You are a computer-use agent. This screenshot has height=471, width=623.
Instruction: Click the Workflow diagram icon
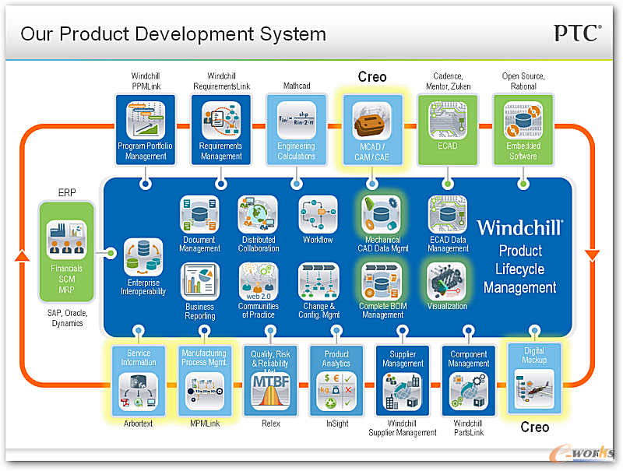[x=318, y=215]
